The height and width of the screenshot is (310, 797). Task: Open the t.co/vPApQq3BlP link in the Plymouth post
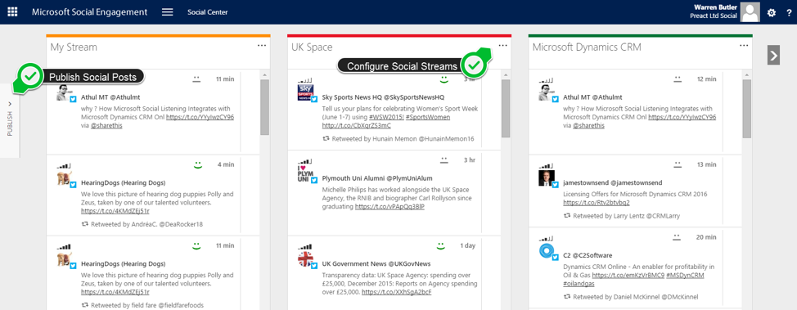389,207
